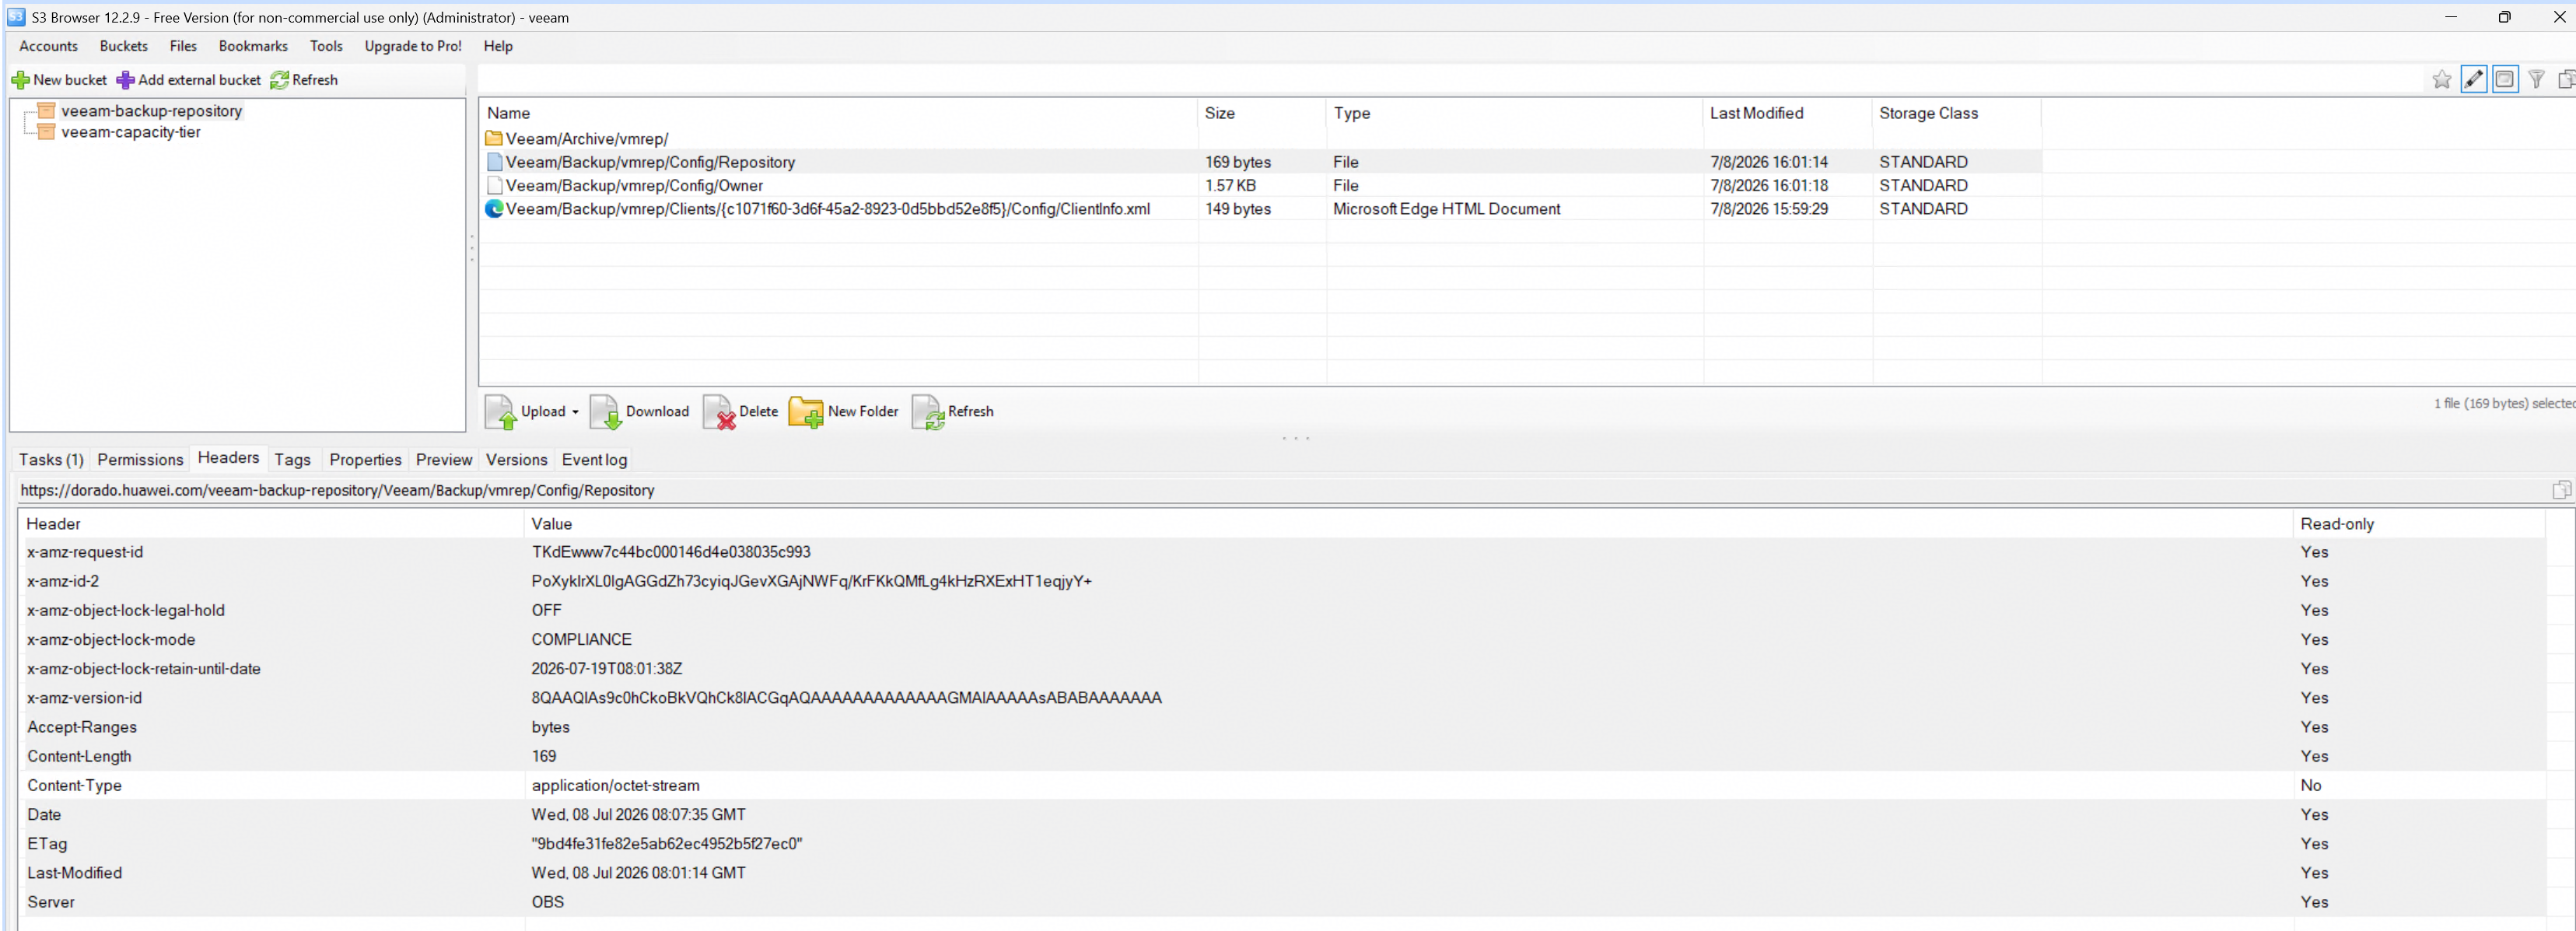
Task: Click the application/octet-stream Content-Type value
Action: 615,786
